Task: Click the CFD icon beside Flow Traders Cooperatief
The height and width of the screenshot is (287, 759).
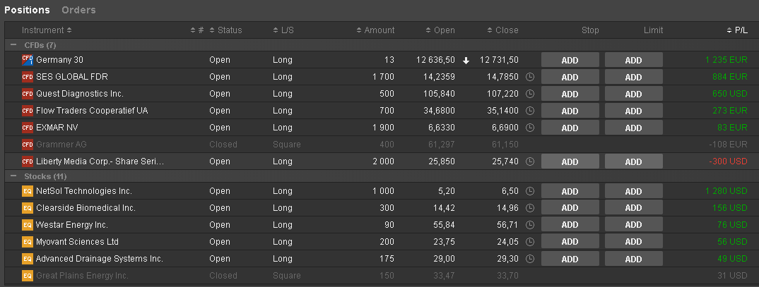Action: point(28,111)
